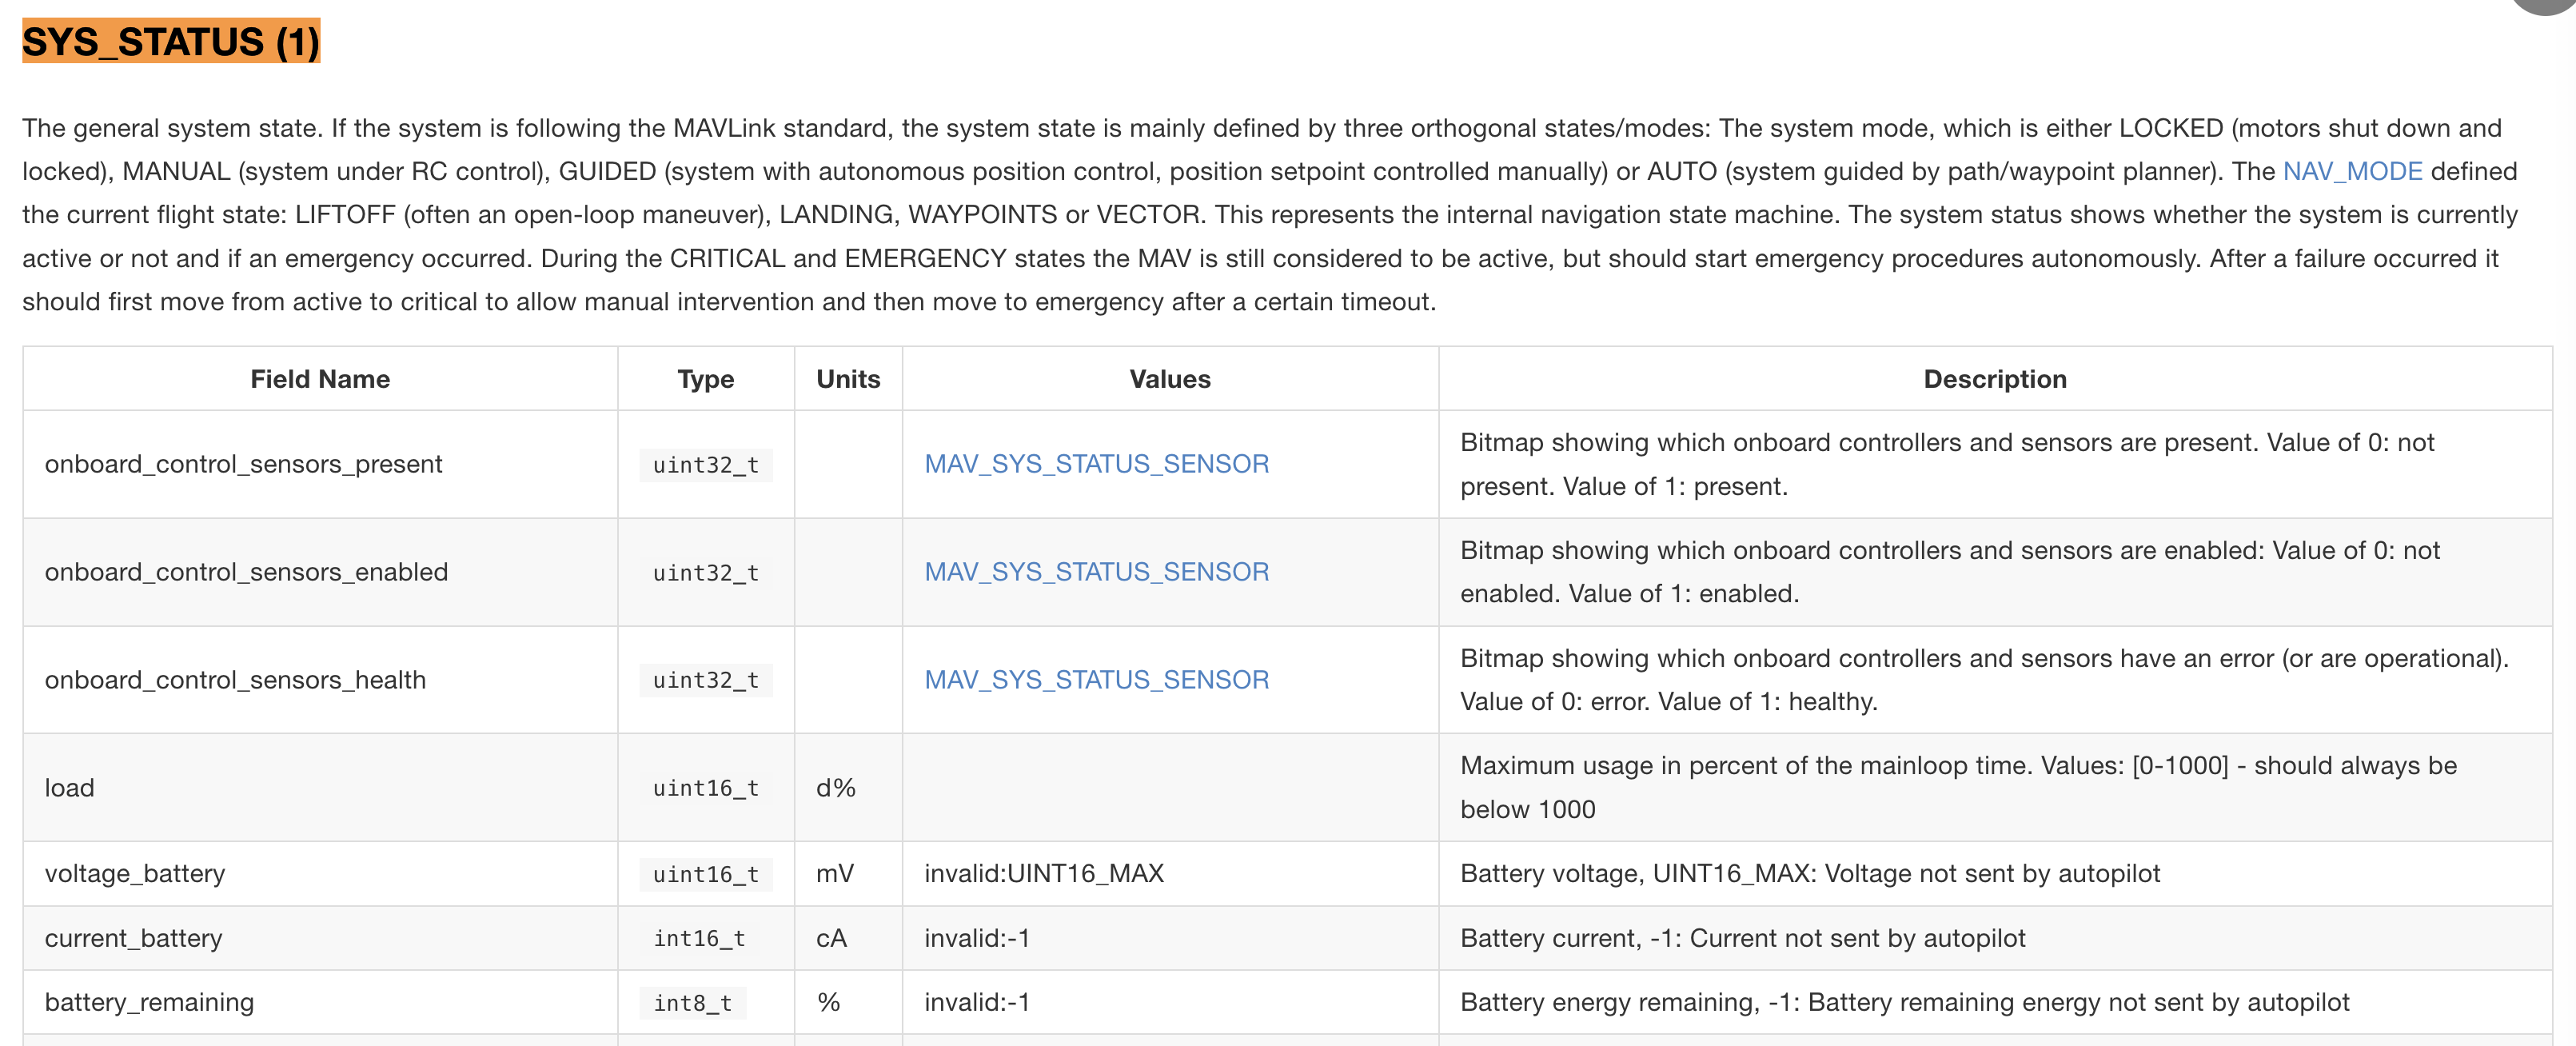2576x1046 pixels.
Task: Click the general system state paragraph
Action: 1270,215
